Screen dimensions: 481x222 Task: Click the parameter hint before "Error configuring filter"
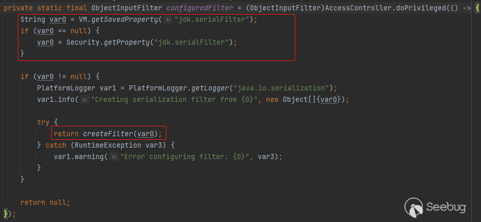point(114,156)
